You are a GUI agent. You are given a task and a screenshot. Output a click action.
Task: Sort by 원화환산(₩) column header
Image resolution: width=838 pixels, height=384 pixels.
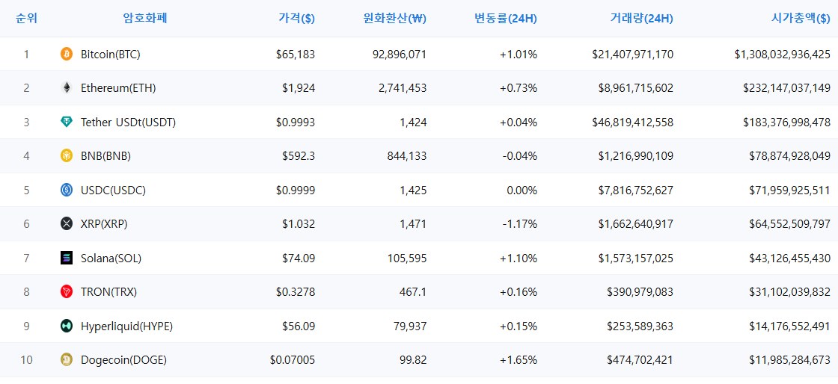(394, 19)
